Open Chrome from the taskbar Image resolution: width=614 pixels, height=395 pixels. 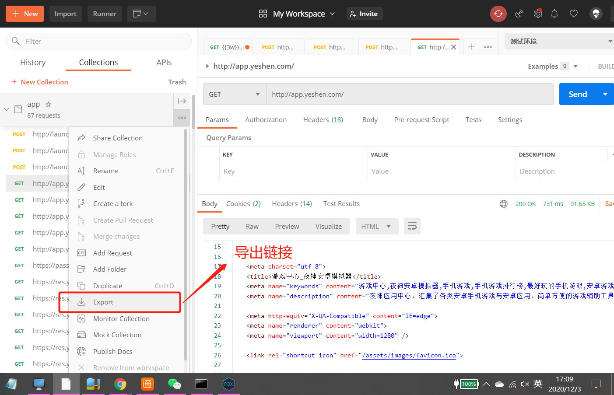pyautogui.click(x=120, y=384)
